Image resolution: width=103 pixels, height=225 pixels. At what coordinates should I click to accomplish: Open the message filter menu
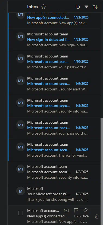pyautogui.click(x=86, y=7)
